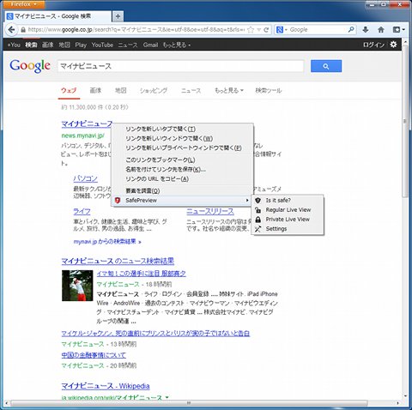Expand 'もっと見る' in the black Google bar
Screen dimensions: 412x410
coord(177,45)
